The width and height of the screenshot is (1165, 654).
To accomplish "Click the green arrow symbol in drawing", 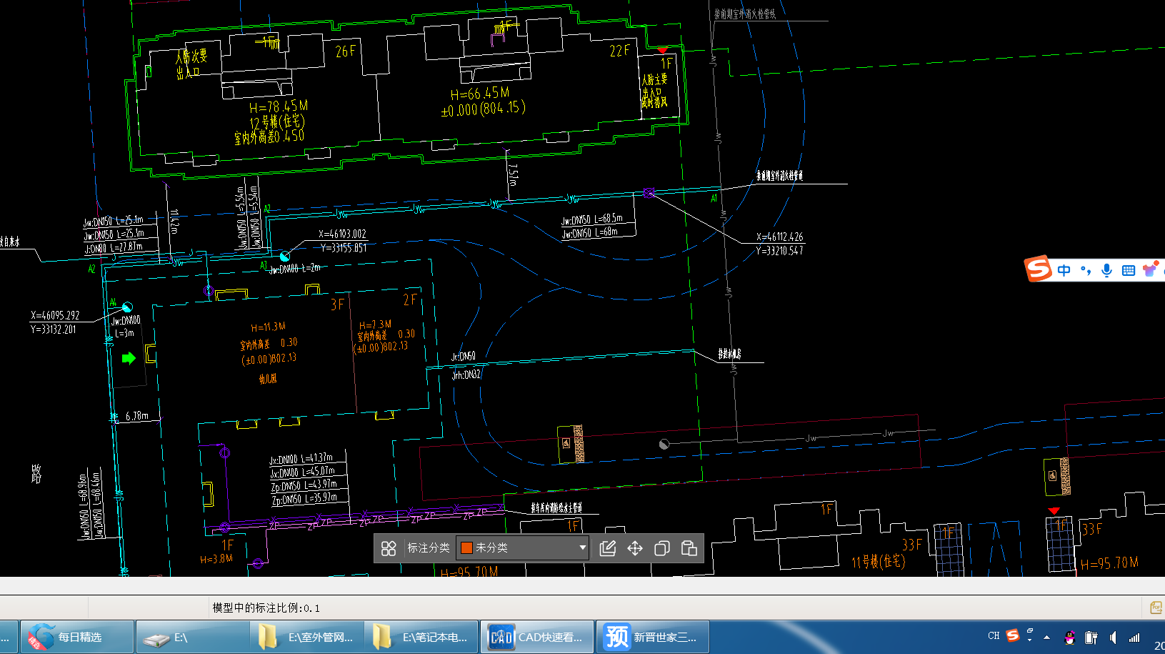I will pyautogui.click(x=129, y=358).
